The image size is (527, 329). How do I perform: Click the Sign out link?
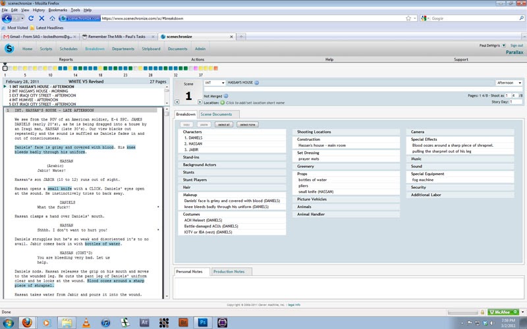516,45
